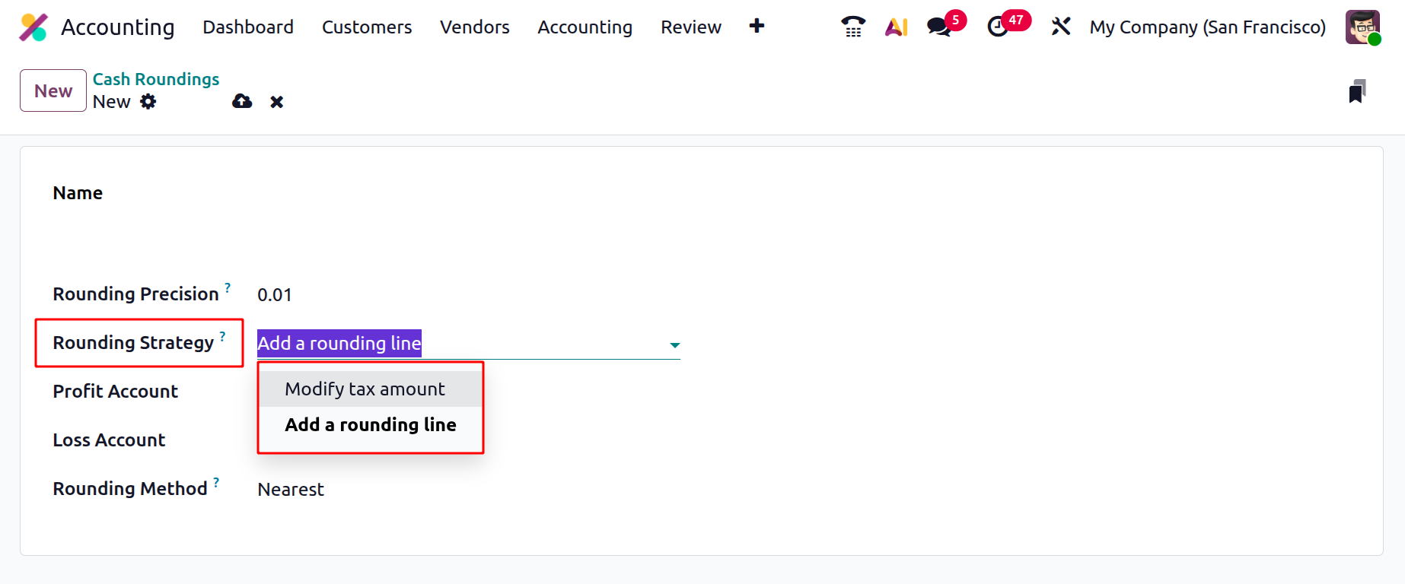Image resolution: width=1405 pixels, height=584 pixels.
Task: Open the chat messages icon
Action: point(939,27)
